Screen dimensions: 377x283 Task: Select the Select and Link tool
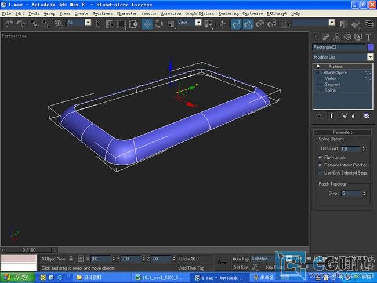[35, 24]
